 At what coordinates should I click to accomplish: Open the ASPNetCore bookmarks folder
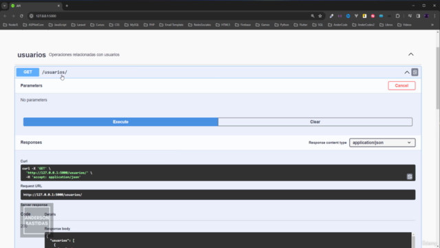click(x=33, y=25)
